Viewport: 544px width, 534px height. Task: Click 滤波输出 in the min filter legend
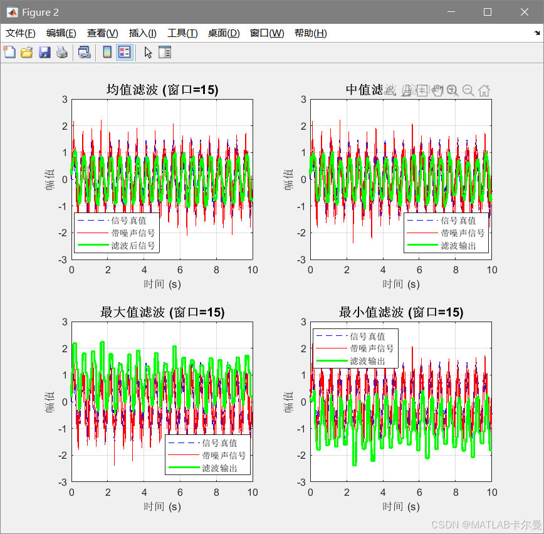click(367, 361)
